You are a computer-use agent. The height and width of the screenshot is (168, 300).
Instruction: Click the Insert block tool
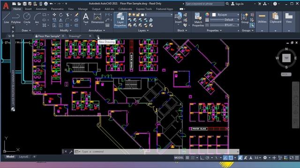coord(178,18)
